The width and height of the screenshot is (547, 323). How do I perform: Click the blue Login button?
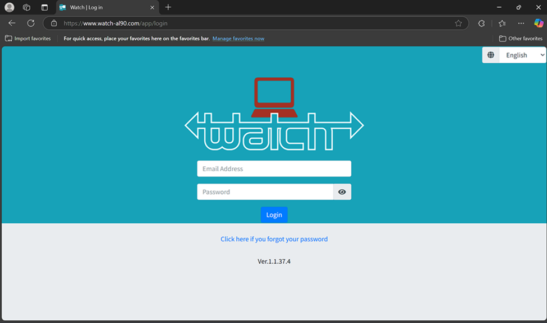(274, 215)
